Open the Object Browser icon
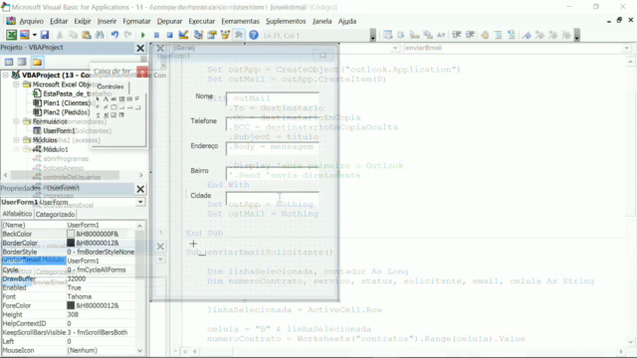 (x=225, y=35)
